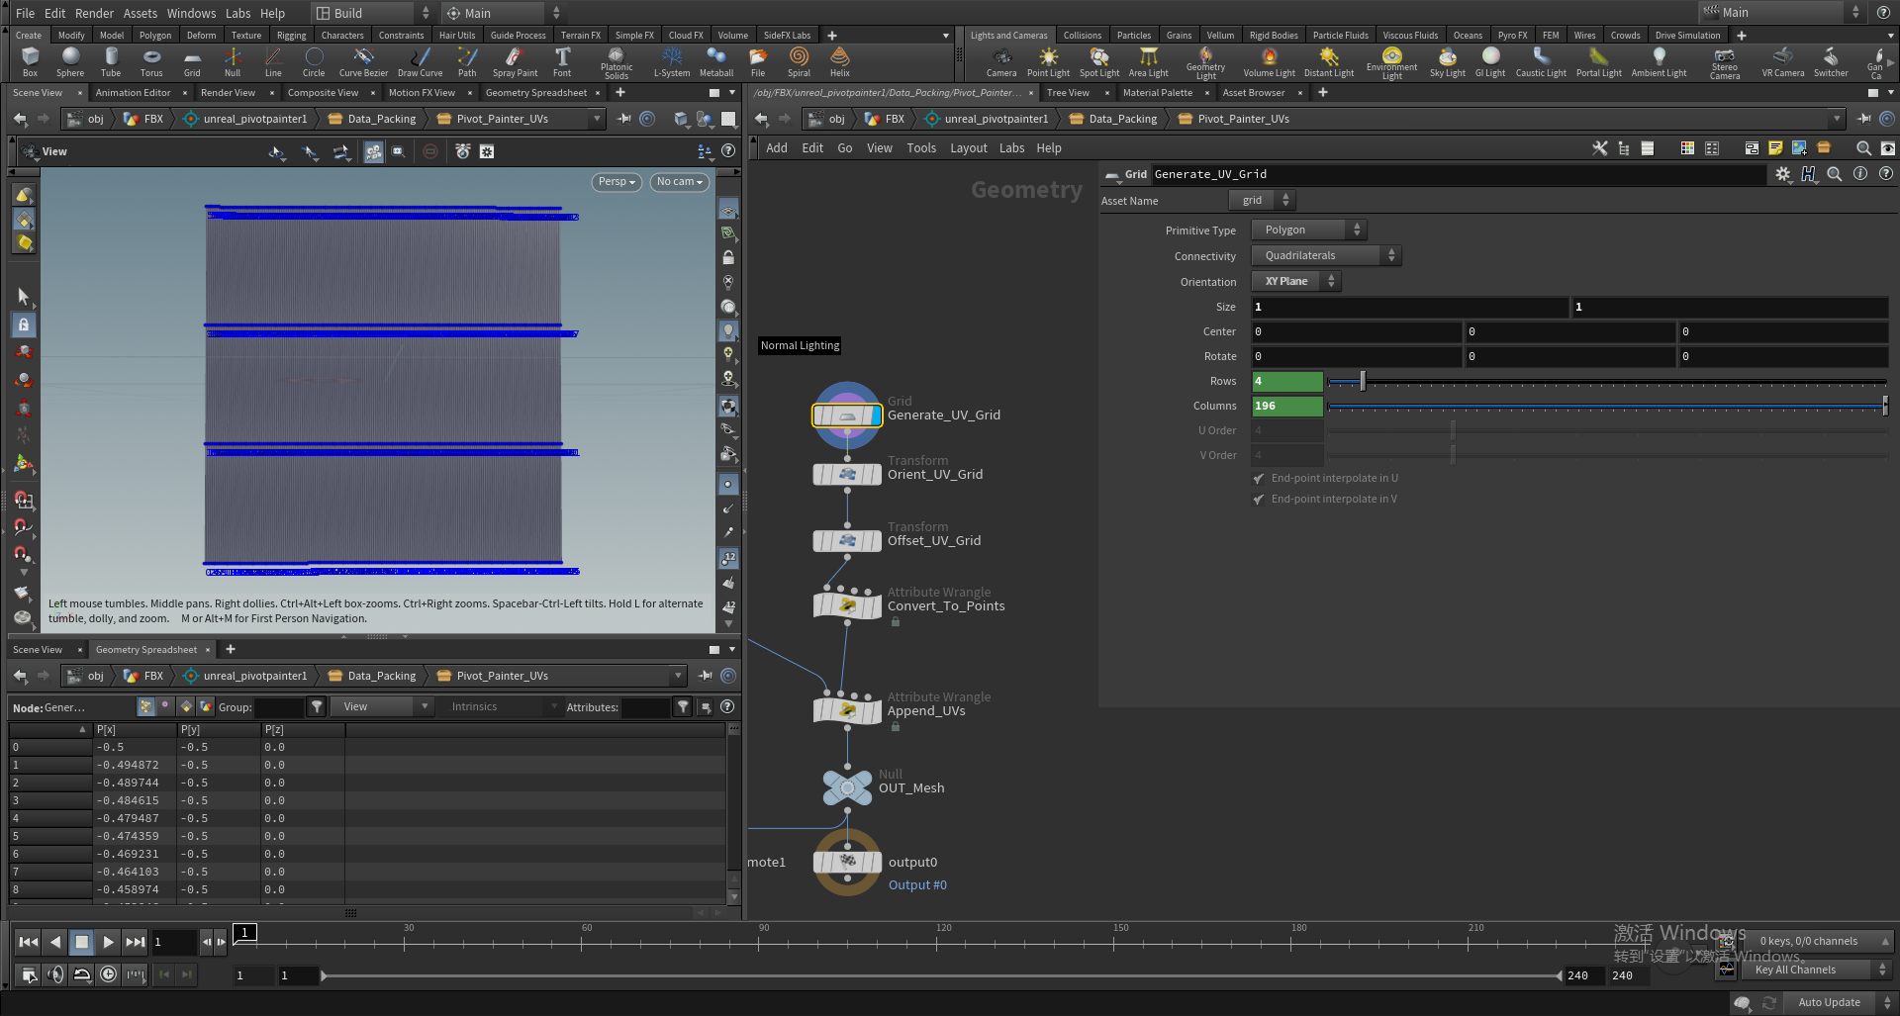Select the OUT_Mesh null node
The height and width of the screenshot is (1016, 1900).
tap(847, 787)
